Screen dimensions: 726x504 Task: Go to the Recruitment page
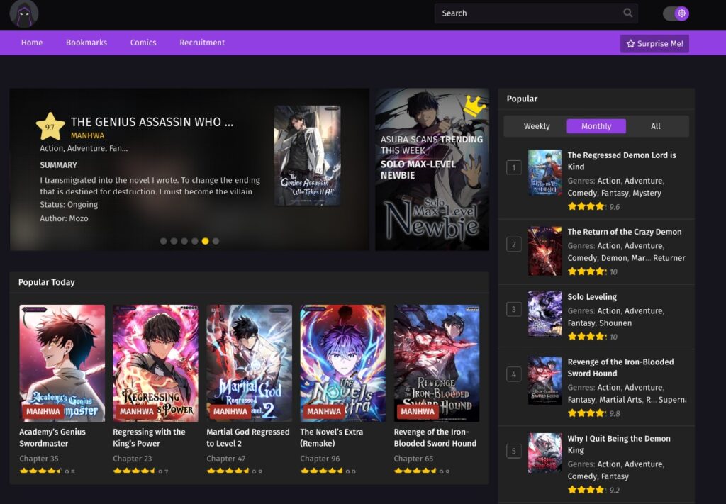202,43
